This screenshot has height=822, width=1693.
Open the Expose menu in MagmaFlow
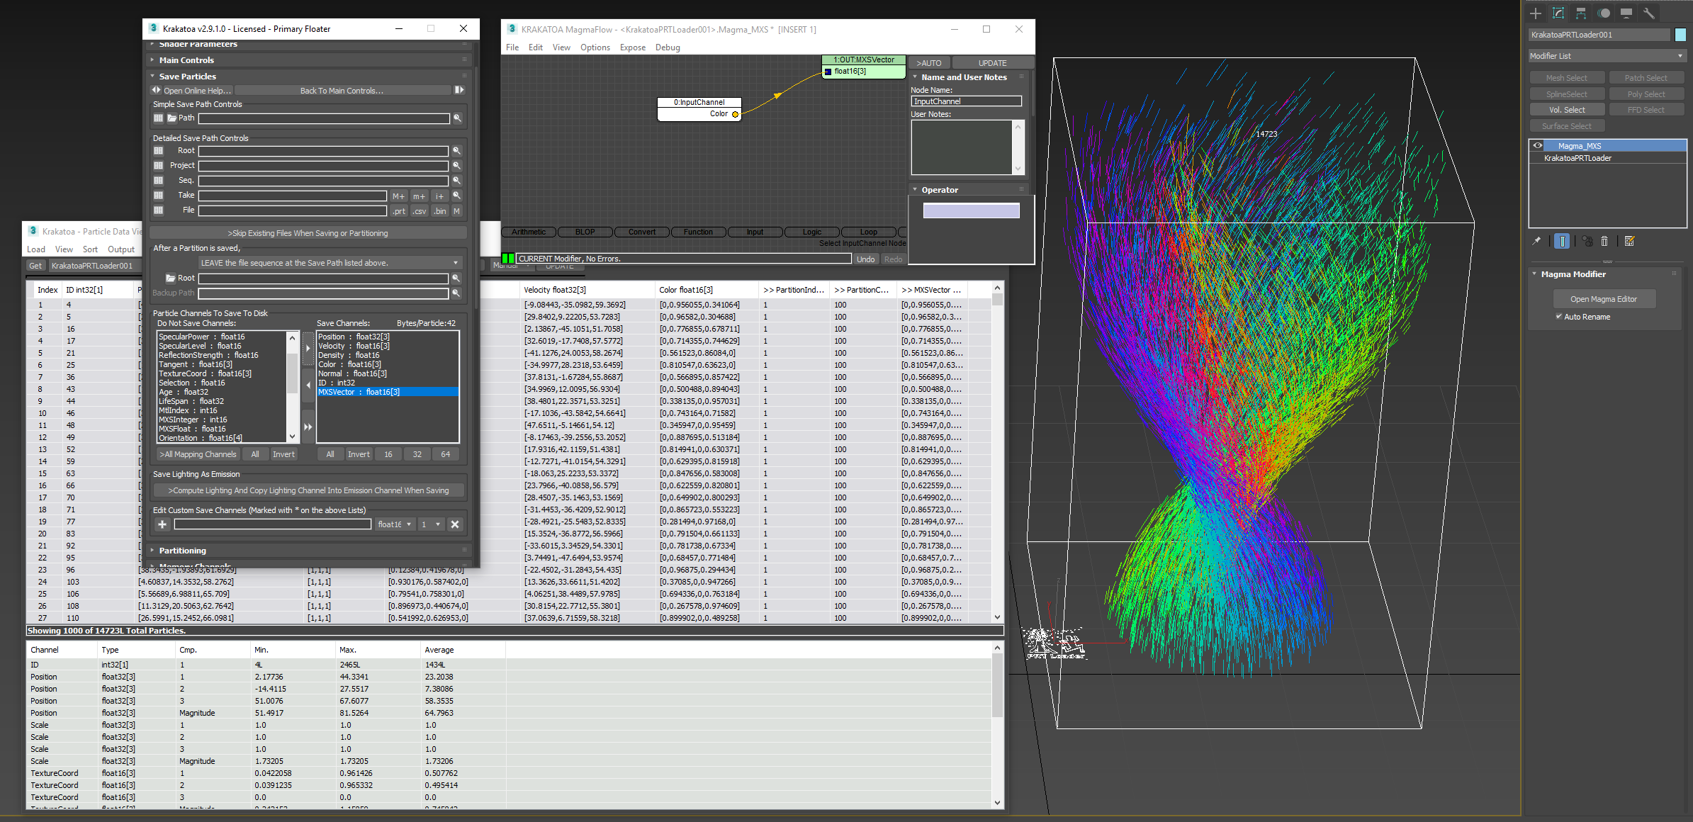(x=632, y=47)
